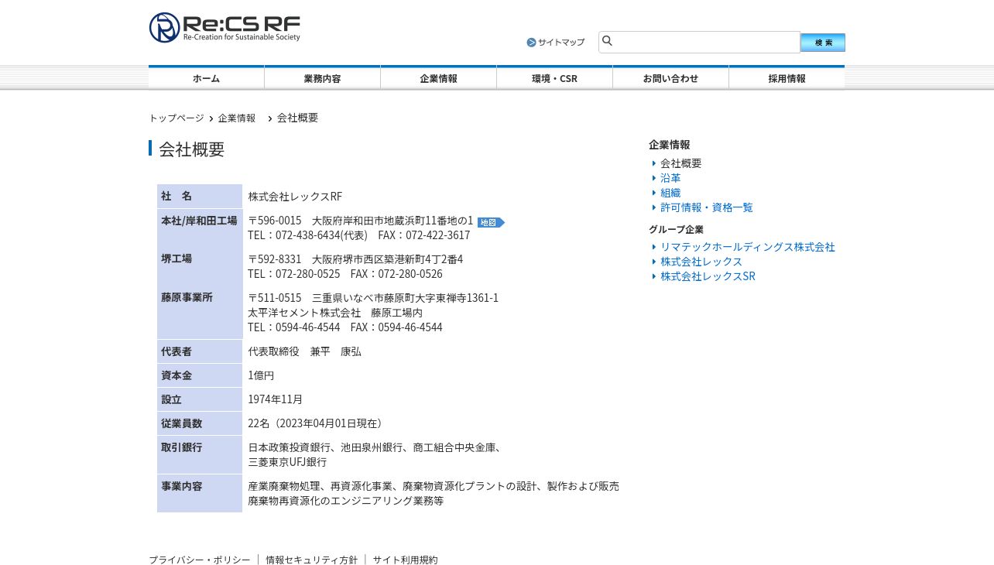994x565 pixels.
Task: Click 社 名 row label
Action: 177,196
